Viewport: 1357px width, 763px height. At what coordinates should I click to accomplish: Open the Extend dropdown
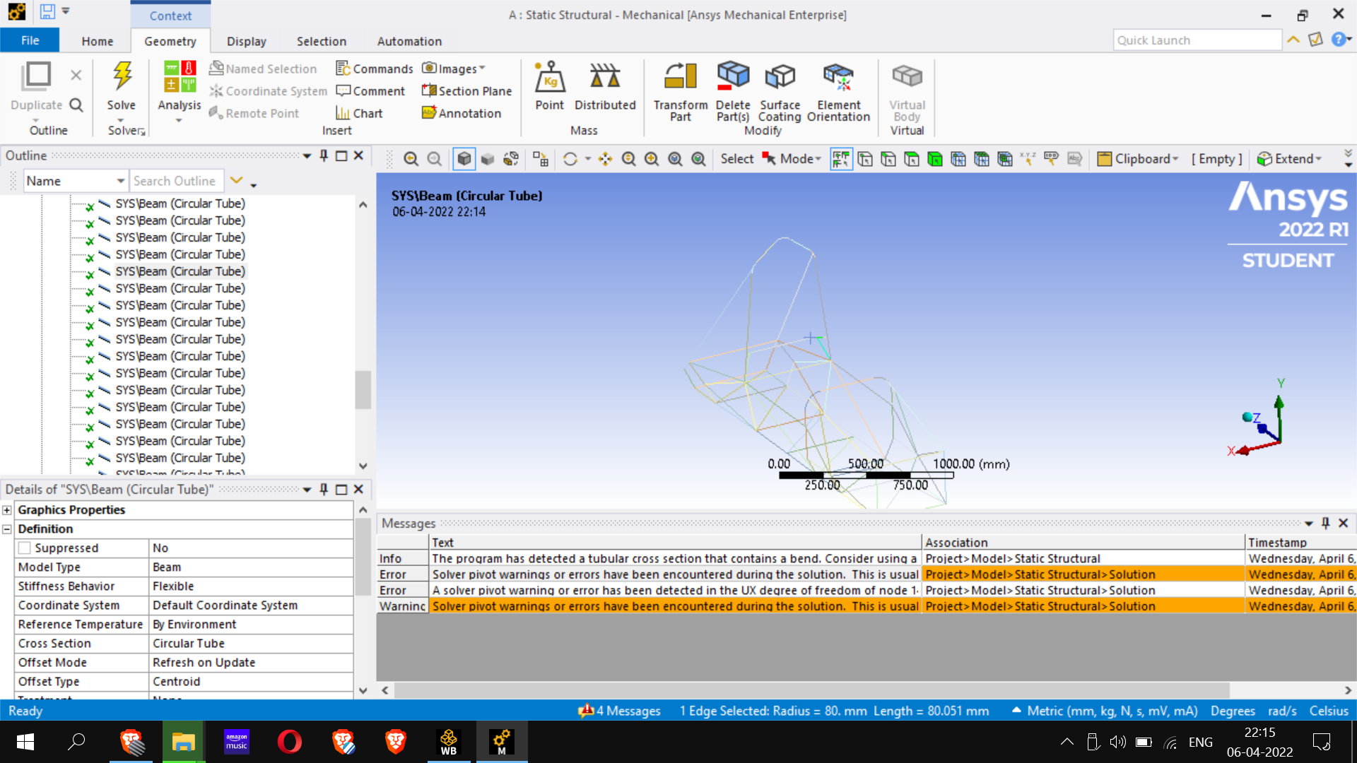1290,159
